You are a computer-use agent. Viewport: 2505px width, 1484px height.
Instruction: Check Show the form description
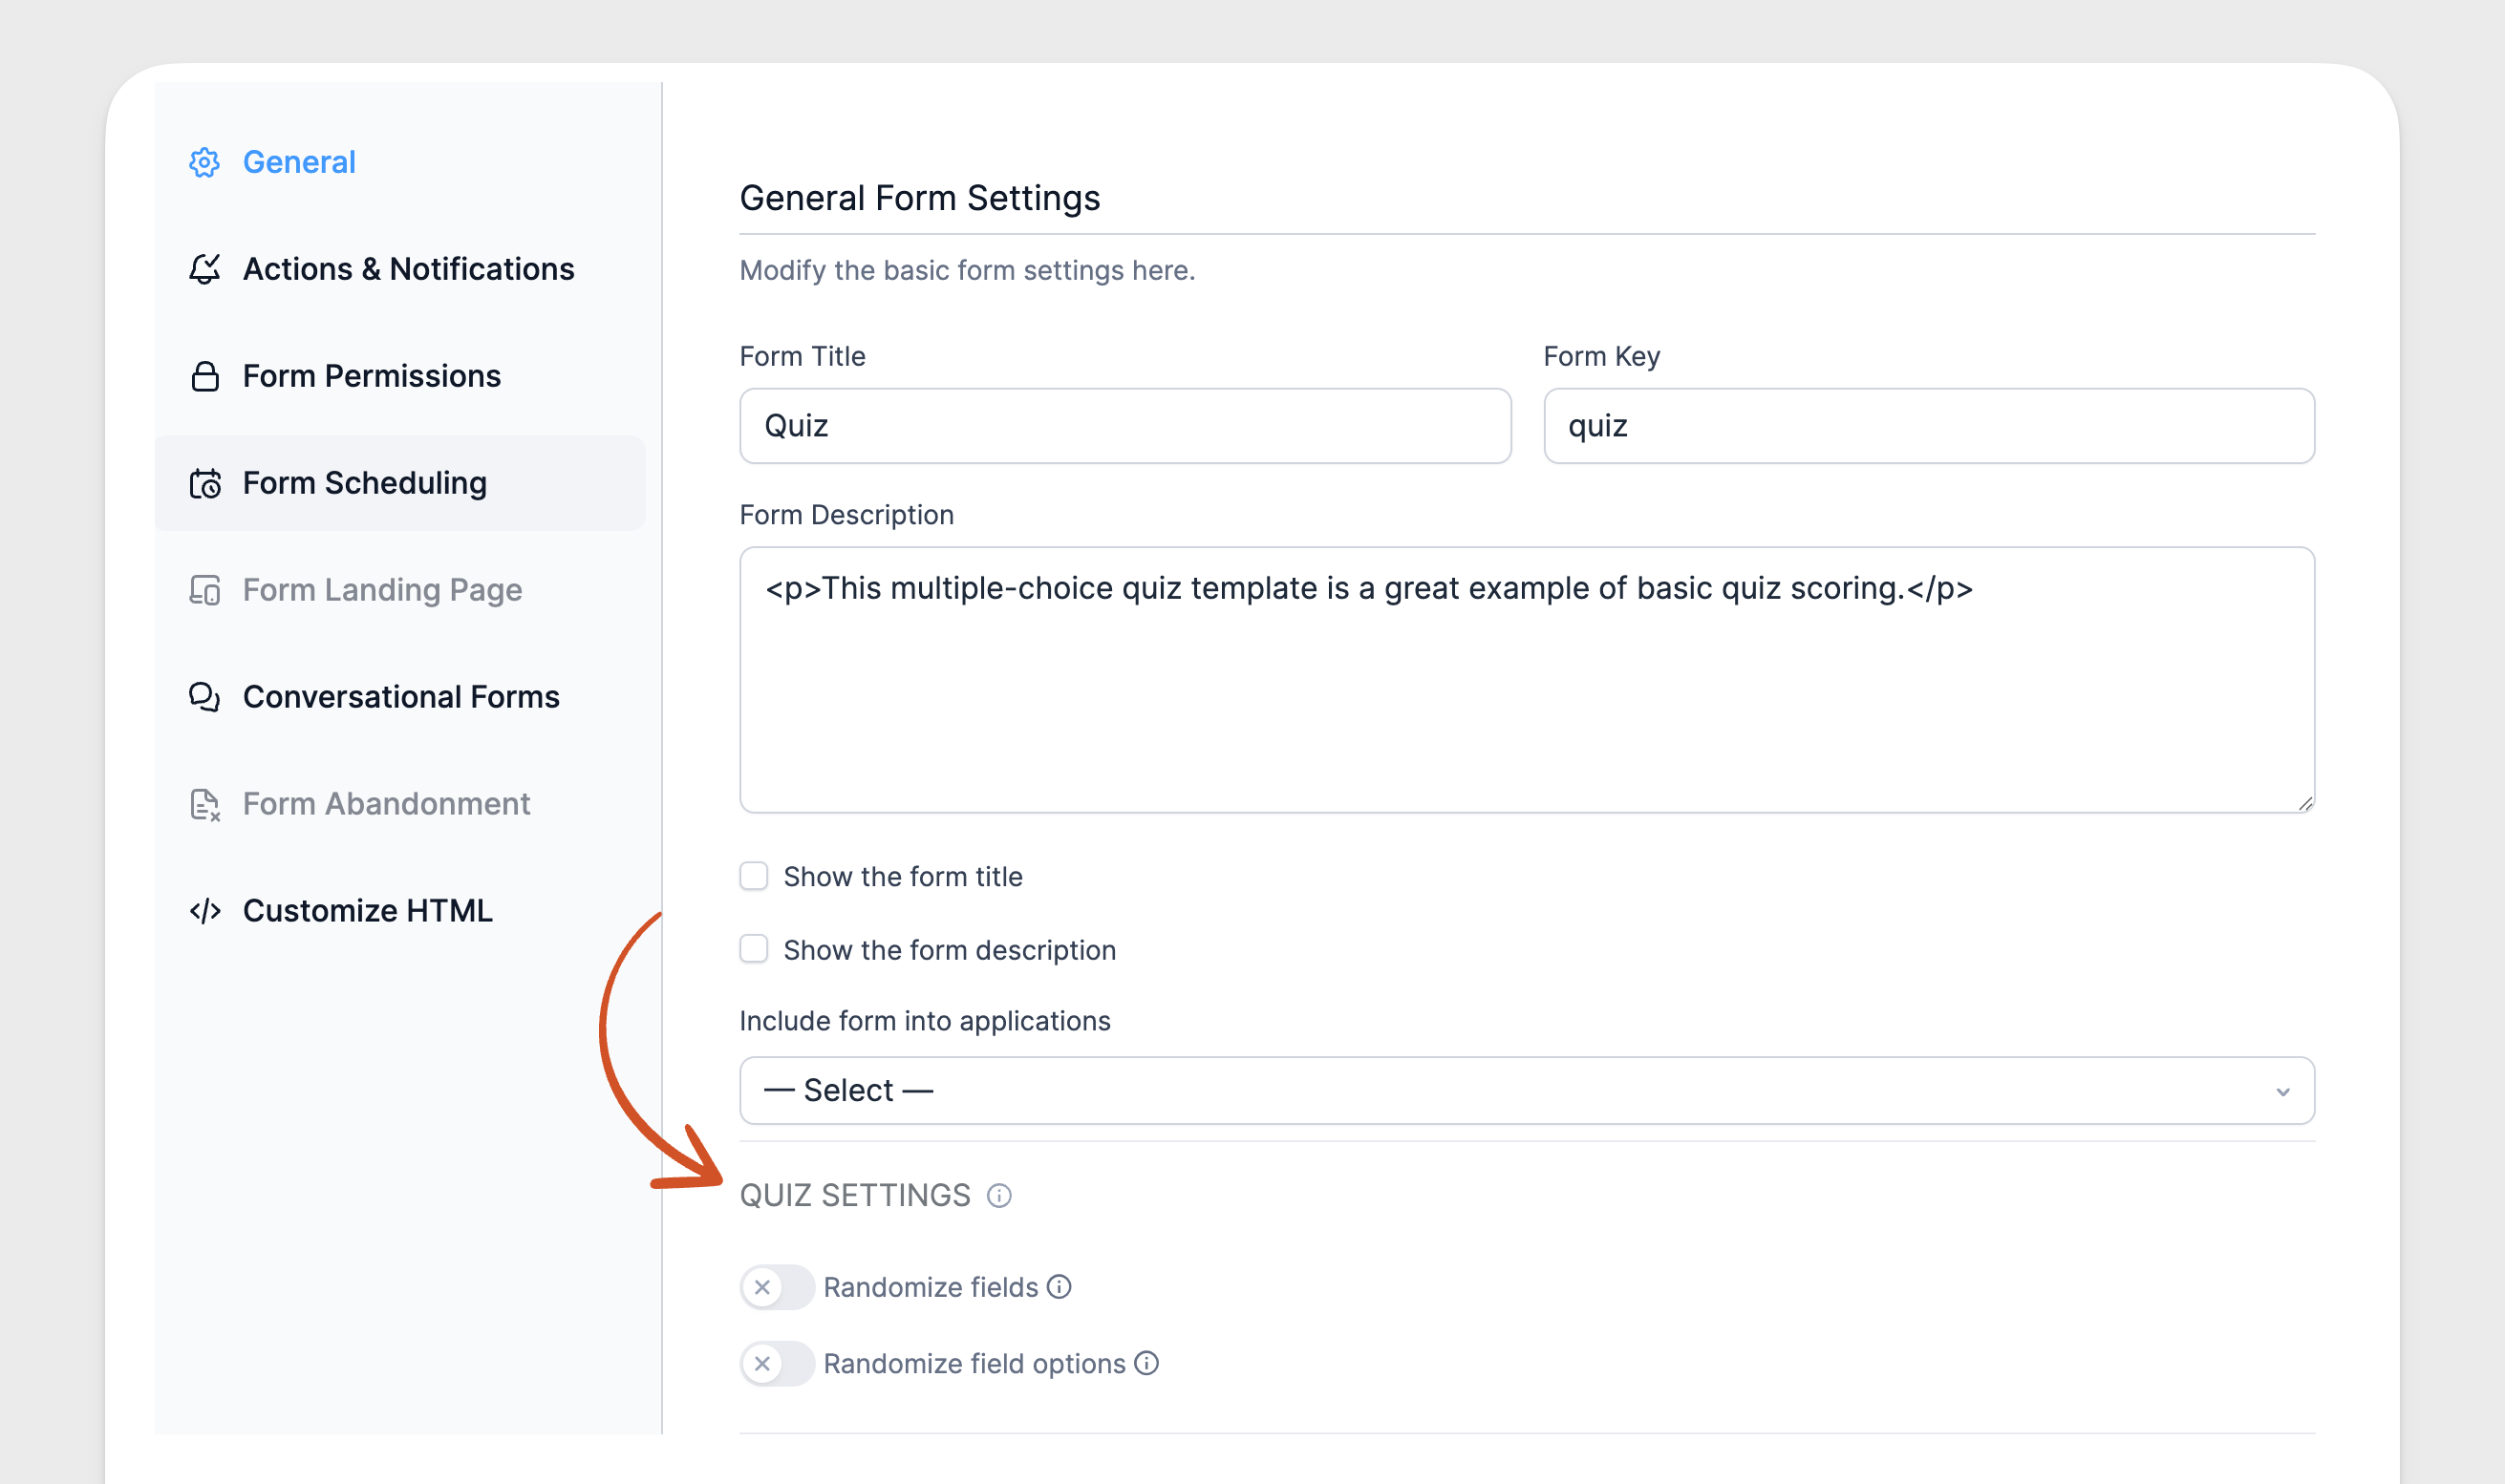coord(753,949)
